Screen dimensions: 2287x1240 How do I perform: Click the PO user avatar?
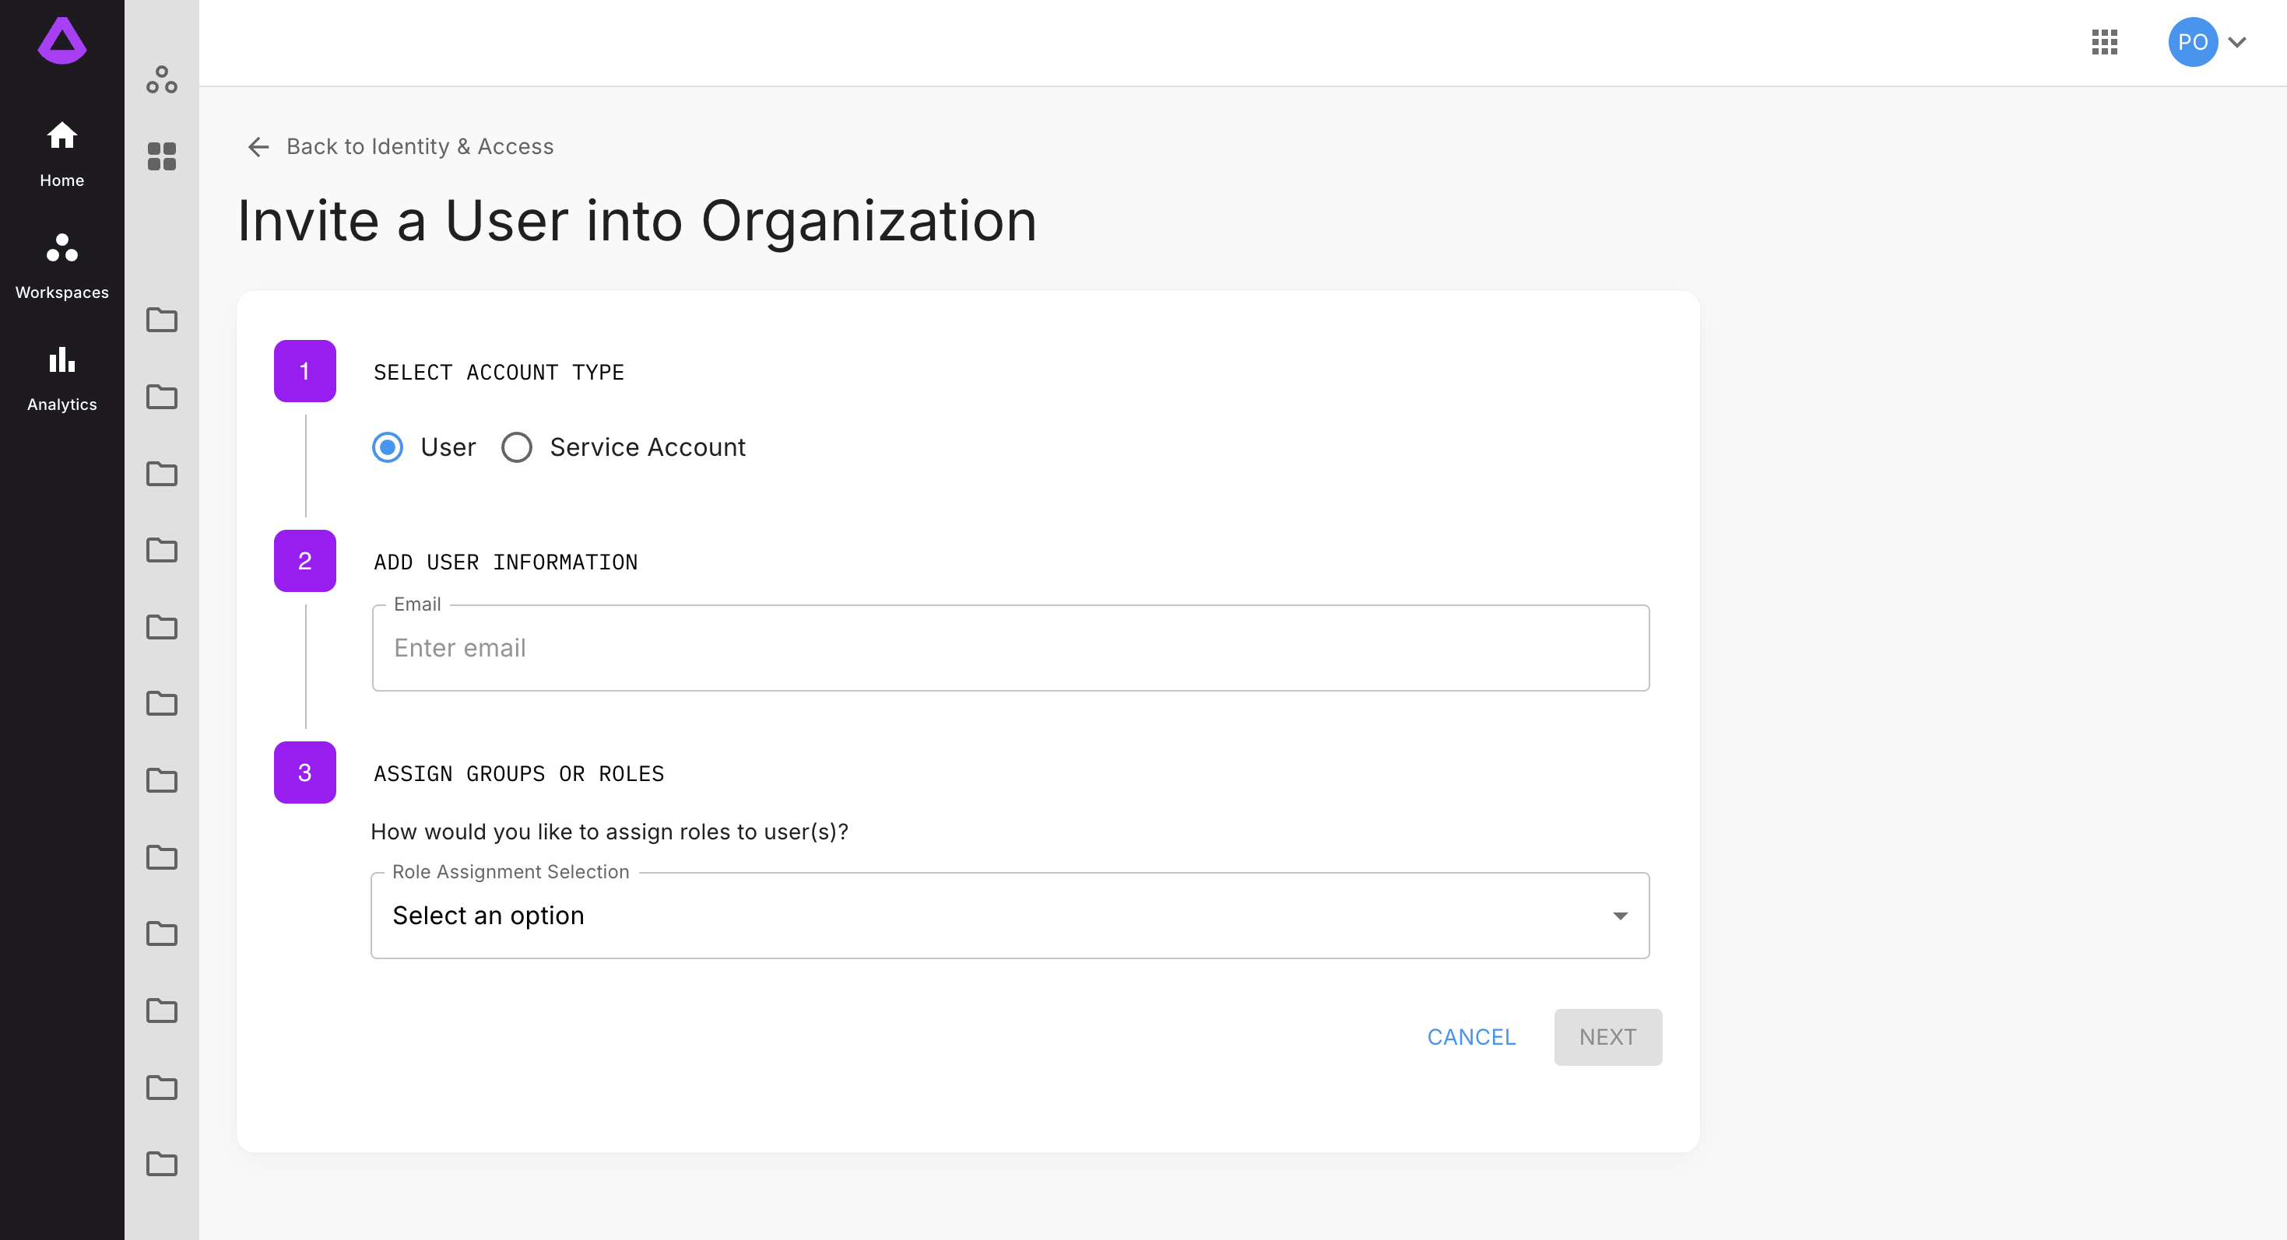click(2193, 42)
